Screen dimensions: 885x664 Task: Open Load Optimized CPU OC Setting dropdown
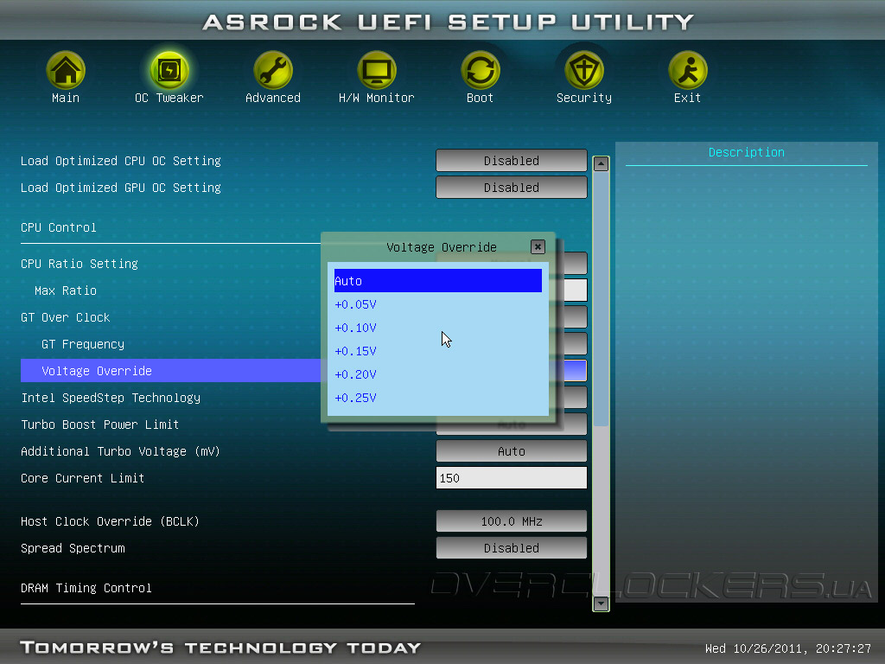coord(512,160)
